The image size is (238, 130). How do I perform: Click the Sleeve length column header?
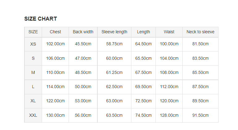pyautogui.click(x=114, y=32)
